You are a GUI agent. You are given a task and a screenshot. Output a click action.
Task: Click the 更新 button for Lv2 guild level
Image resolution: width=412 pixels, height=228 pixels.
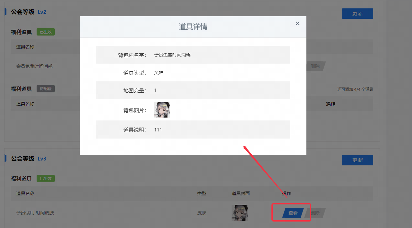coord(358,14)
